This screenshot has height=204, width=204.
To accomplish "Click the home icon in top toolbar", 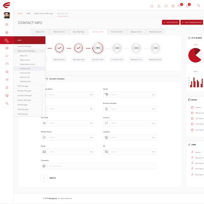I will 152,6.
